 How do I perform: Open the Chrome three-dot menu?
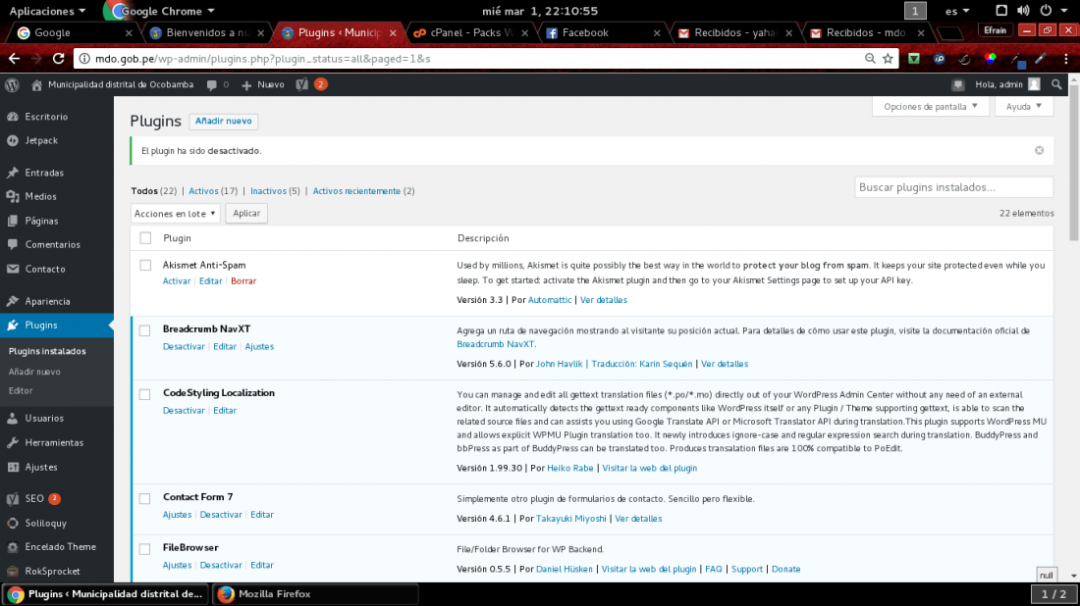click(x=1066, y=59)
